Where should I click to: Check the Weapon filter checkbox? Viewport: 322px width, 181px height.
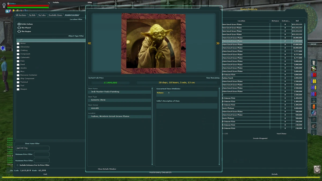[18, 89]
